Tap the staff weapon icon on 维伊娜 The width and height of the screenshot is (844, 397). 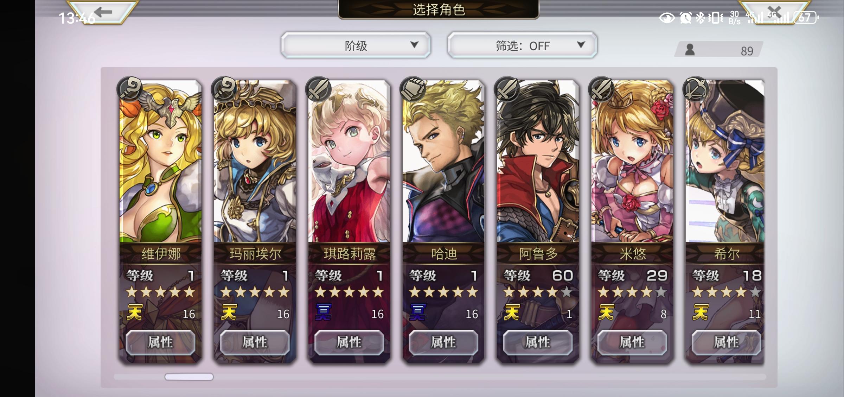click(129, 89)
